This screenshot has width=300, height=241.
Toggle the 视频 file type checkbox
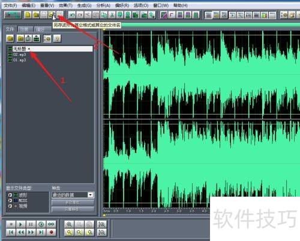pos(10,206)
